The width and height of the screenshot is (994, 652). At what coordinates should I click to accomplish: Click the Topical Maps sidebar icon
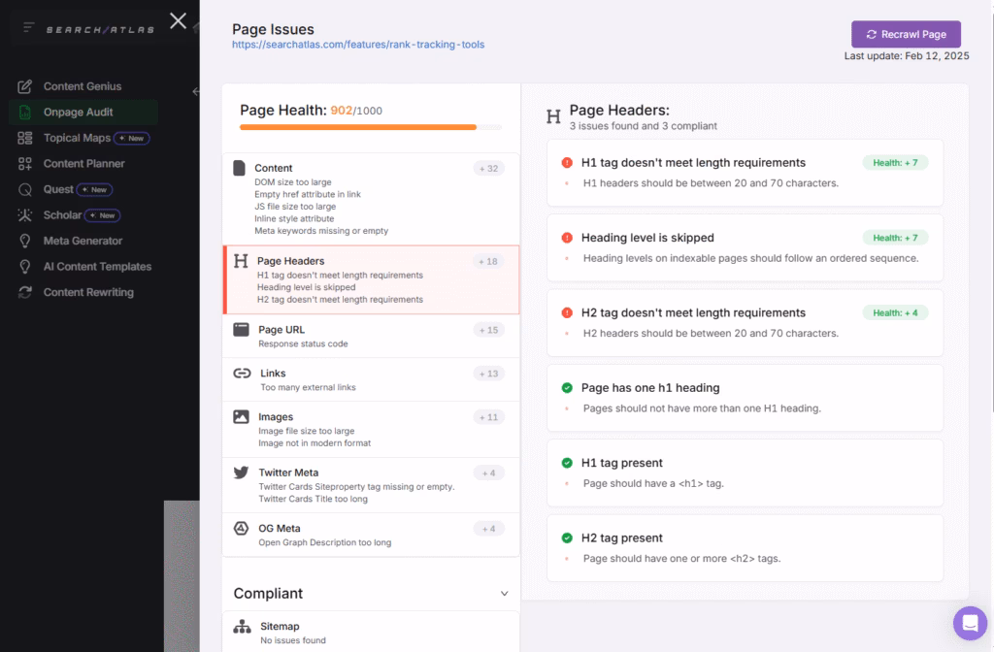pos(25,138)
